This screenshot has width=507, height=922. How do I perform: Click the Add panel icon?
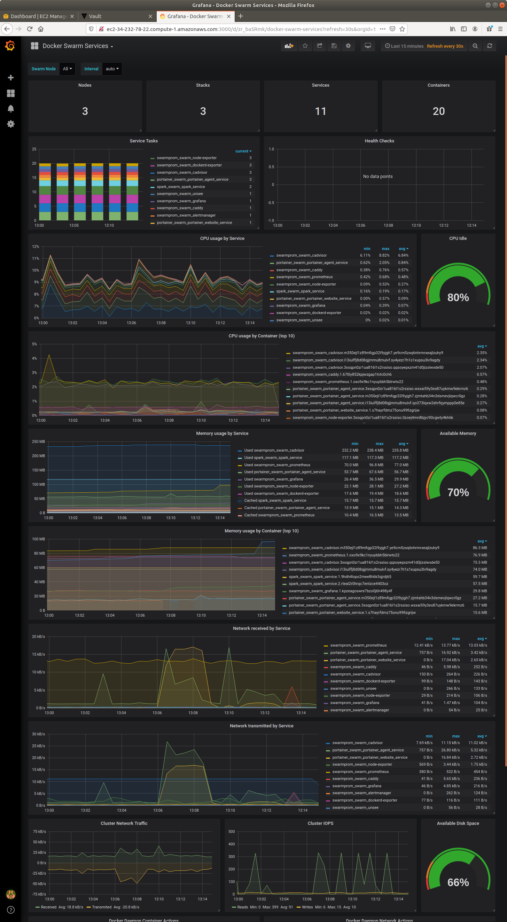289,46
